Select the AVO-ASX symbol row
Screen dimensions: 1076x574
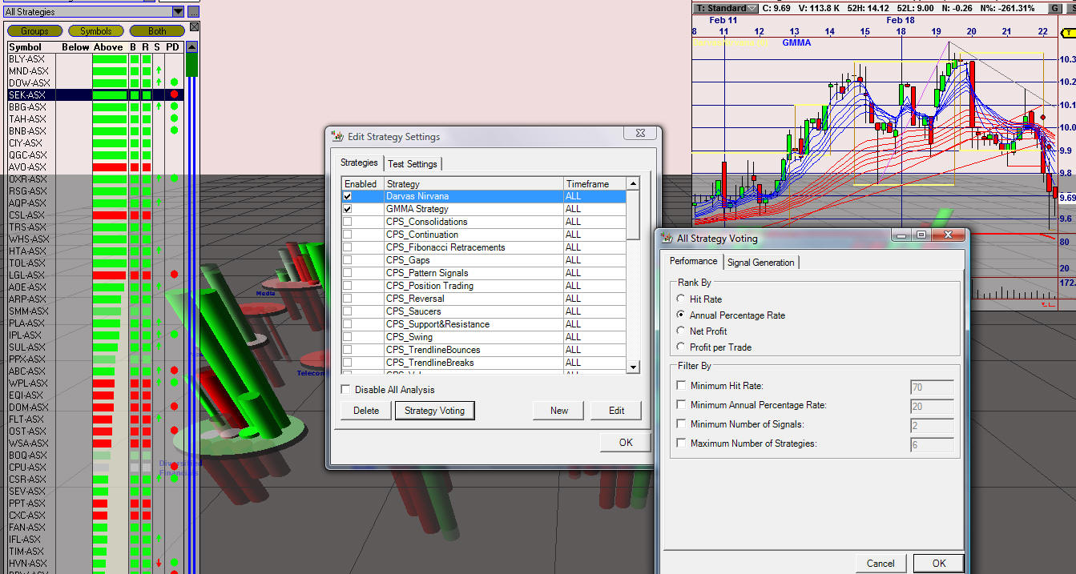tap(95, 167)
